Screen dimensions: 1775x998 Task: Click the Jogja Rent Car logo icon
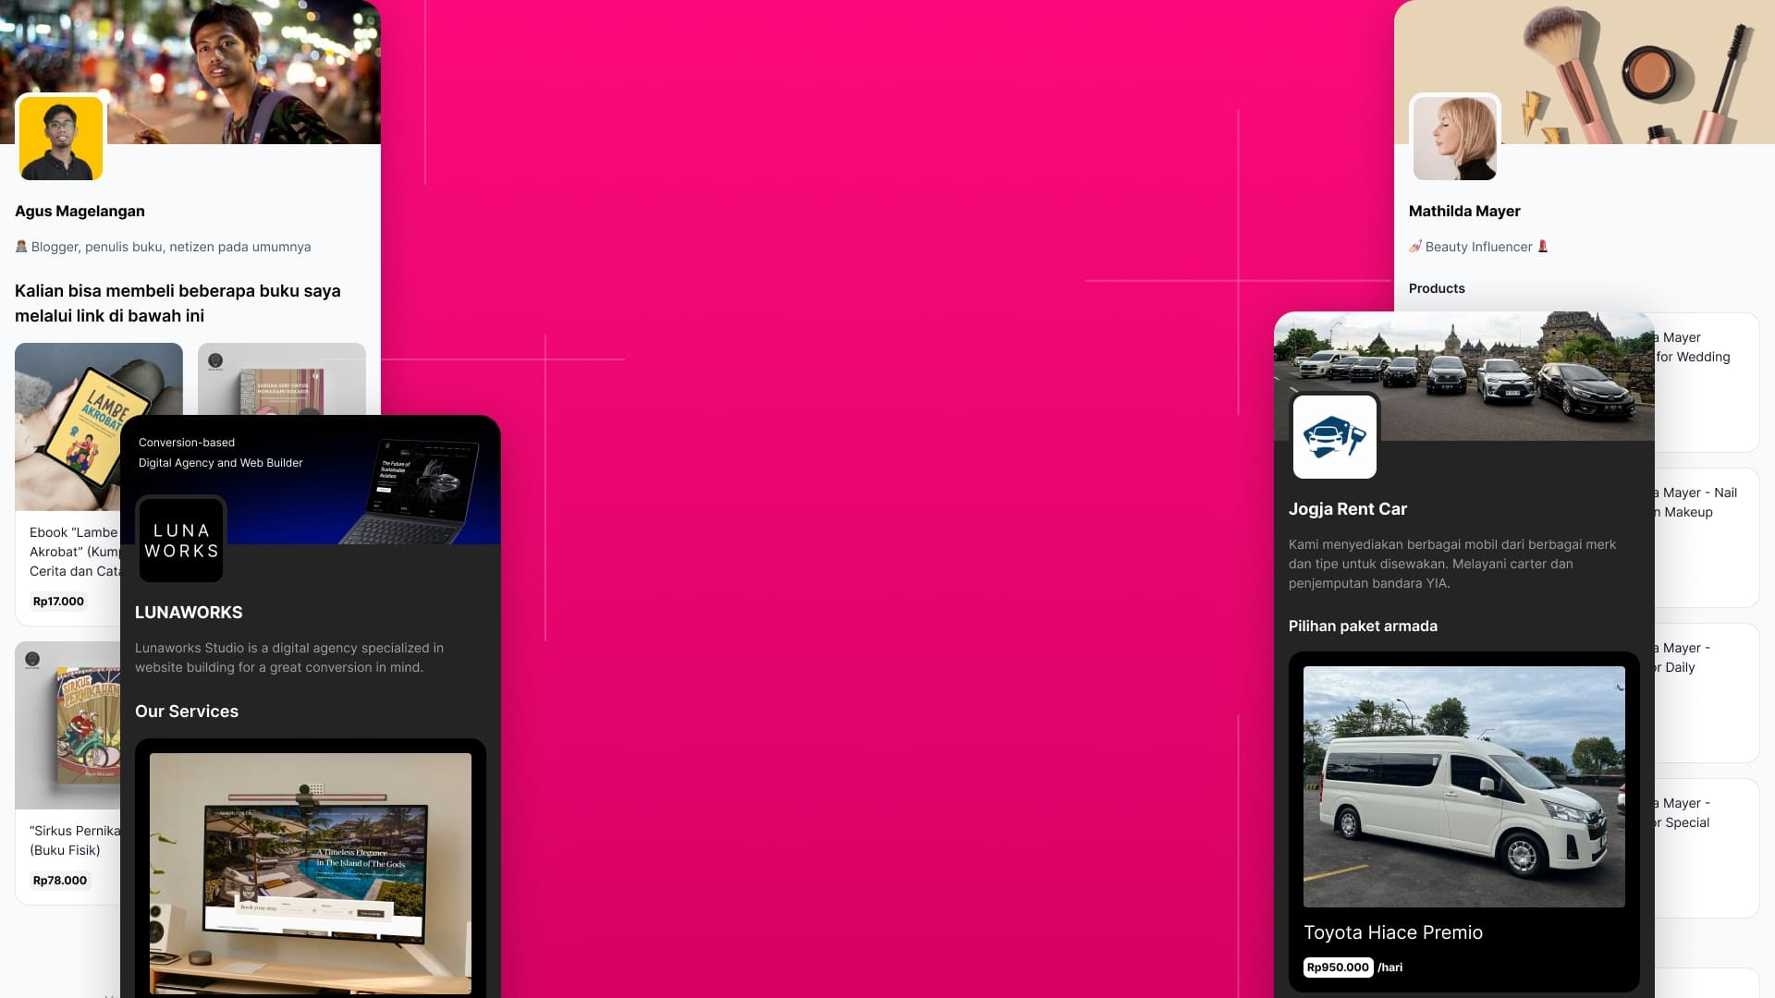click(1334, 437)
